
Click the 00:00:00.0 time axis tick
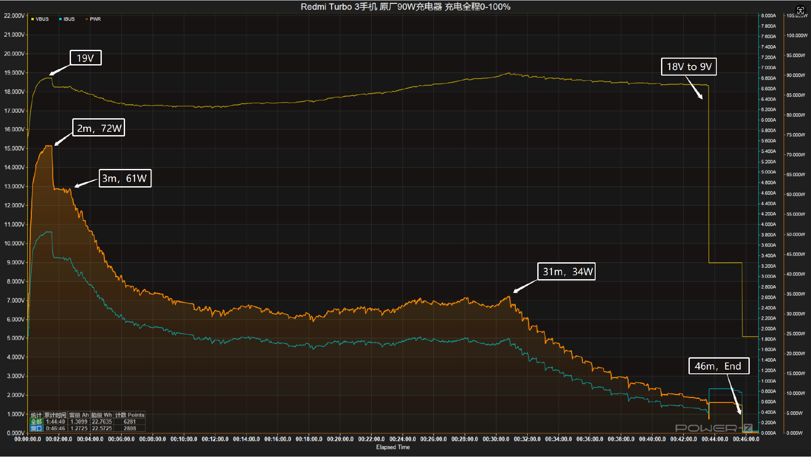28,439
